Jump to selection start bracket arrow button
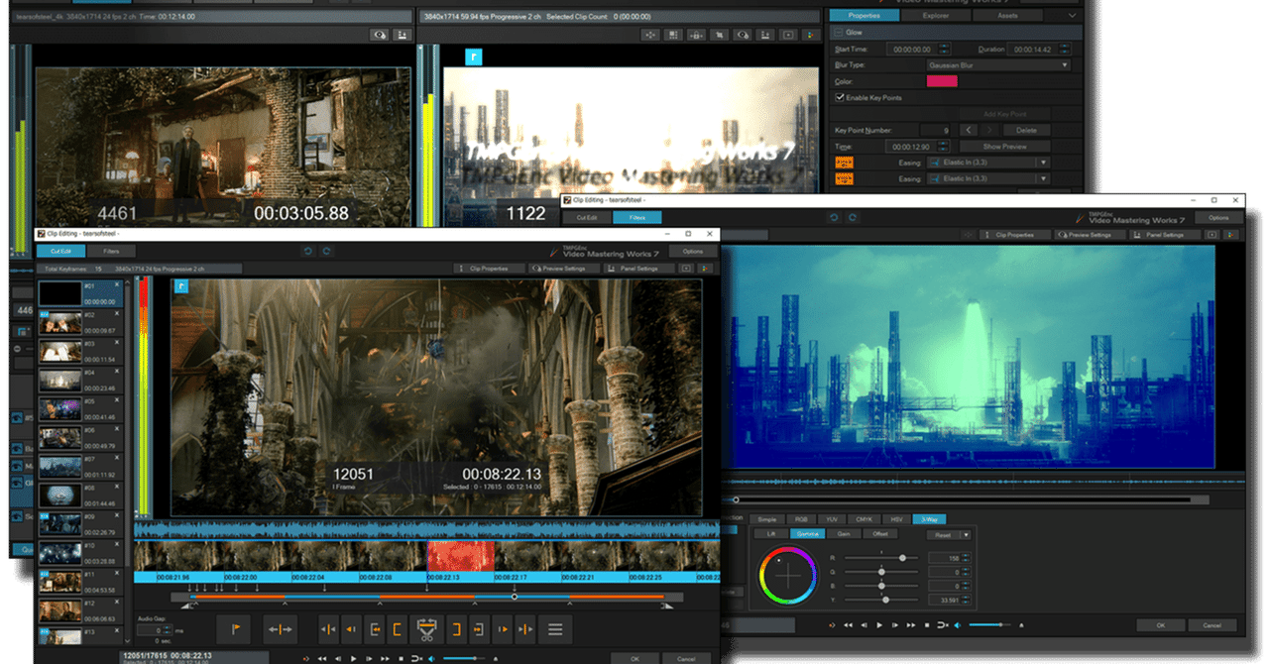The image size is (1269, 664). point(376,628)
